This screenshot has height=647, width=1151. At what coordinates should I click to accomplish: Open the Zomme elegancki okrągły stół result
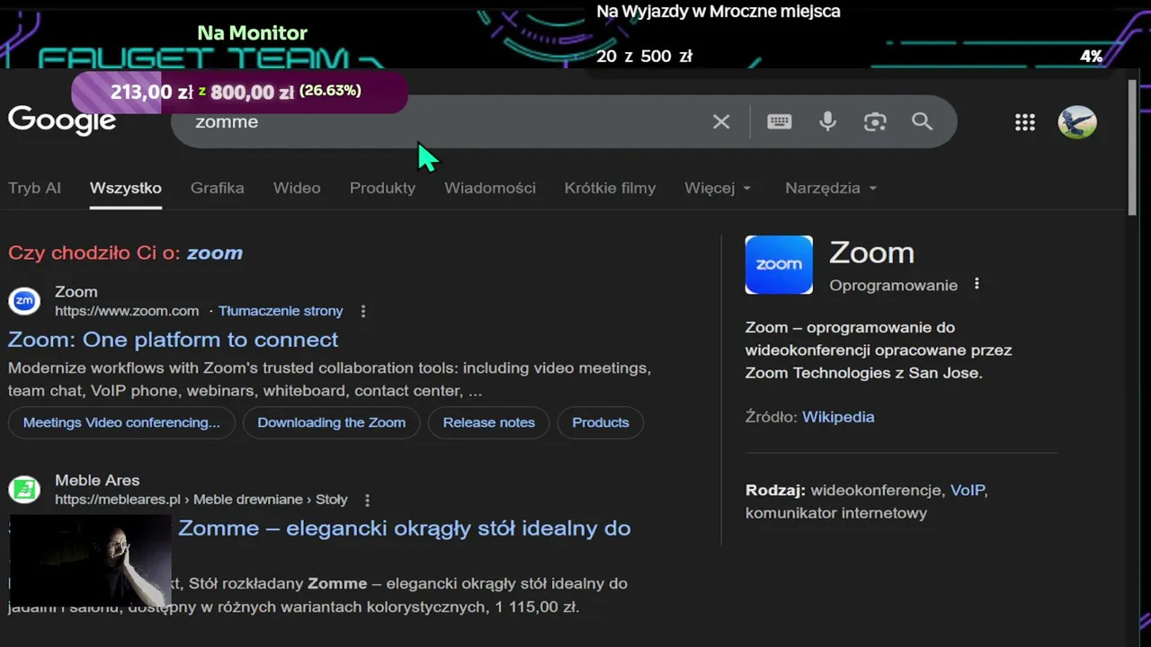(405, 527)
